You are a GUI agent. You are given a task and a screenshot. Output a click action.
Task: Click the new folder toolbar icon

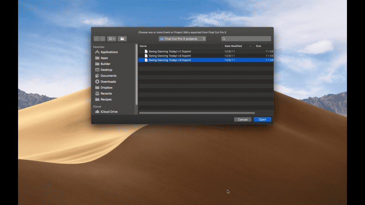coord(122,39)
